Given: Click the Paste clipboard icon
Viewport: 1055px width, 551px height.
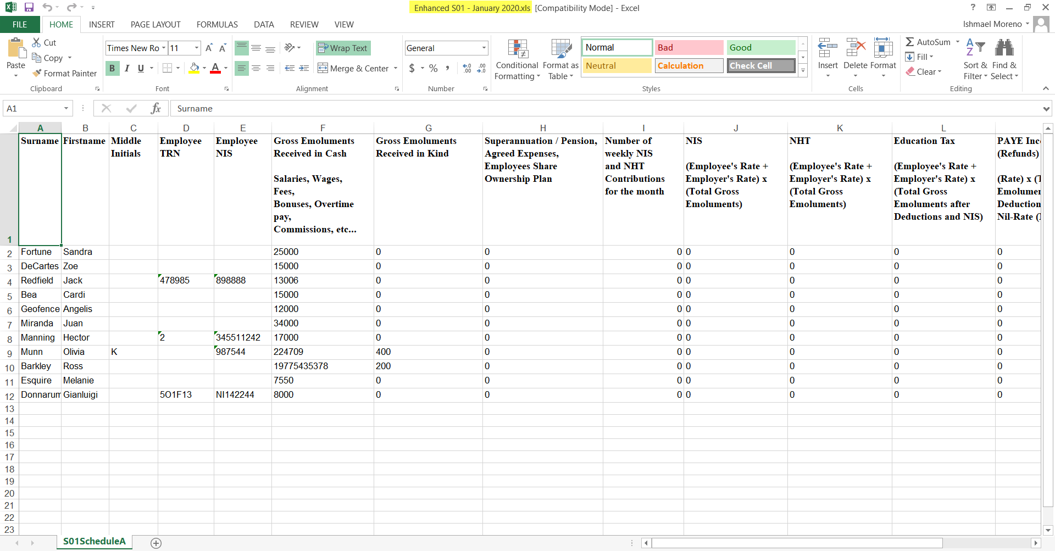Looking at the screenshot, I should point(16,49).
